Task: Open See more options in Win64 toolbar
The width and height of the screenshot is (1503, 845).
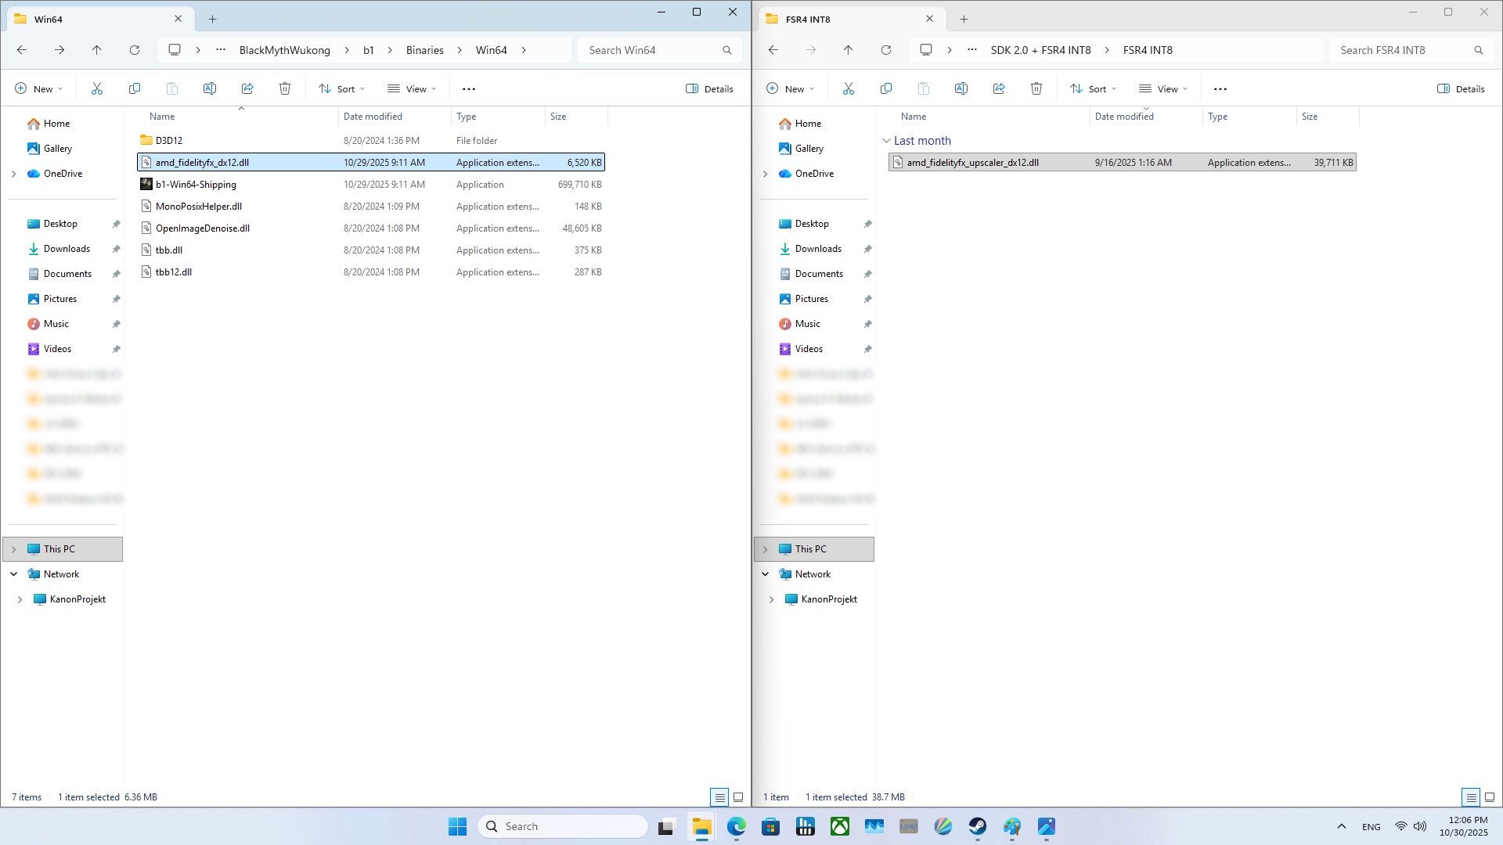Action: coord(469,88)
